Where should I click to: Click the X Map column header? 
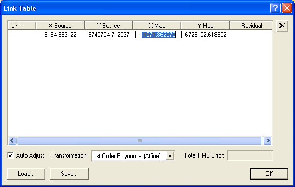point(157,26)
